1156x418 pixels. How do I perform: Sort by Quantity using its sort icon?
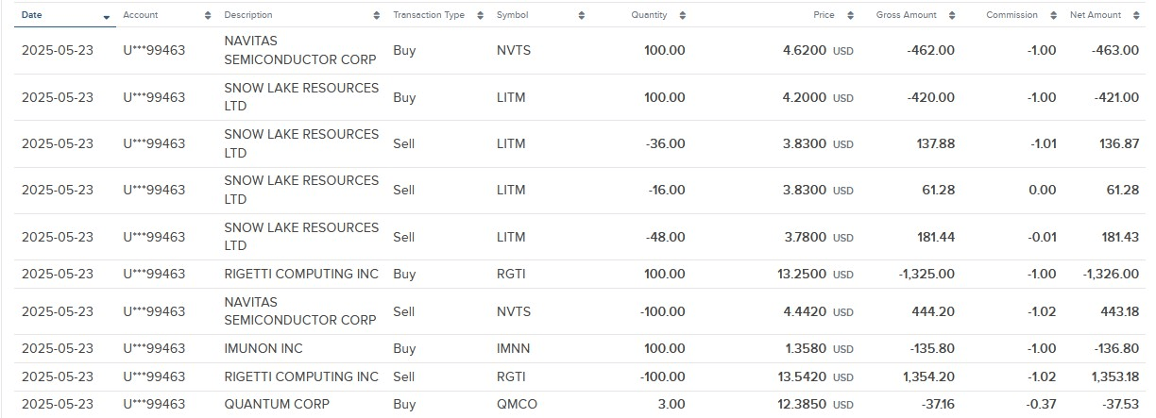point(683,15)
